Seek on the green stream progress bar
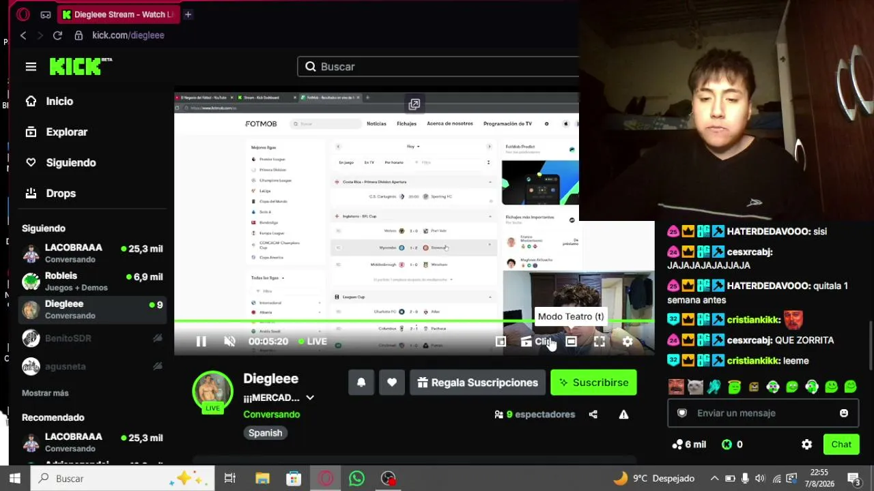The width and height of the screenshot is (874, 491). [414, 321]
